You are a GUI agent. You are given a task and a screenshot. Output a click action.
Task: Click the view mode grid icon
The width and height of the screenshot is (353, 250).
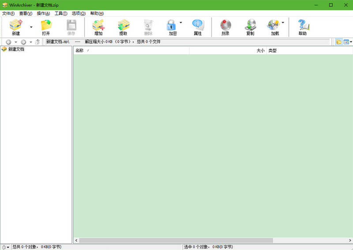(346, 41)
